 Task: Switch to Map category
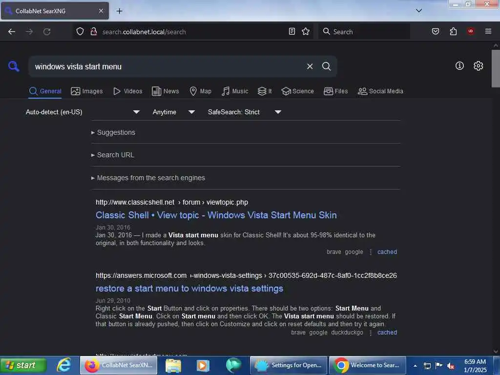pos(201,91)
